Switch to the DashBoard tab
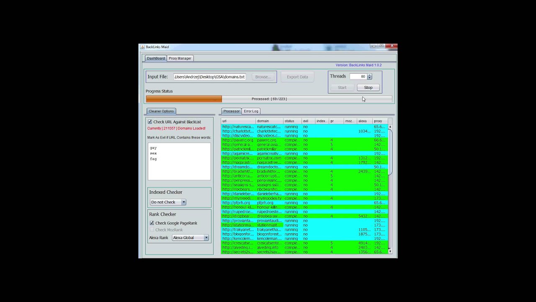The image size is (536, 302). tap(156, 58)
